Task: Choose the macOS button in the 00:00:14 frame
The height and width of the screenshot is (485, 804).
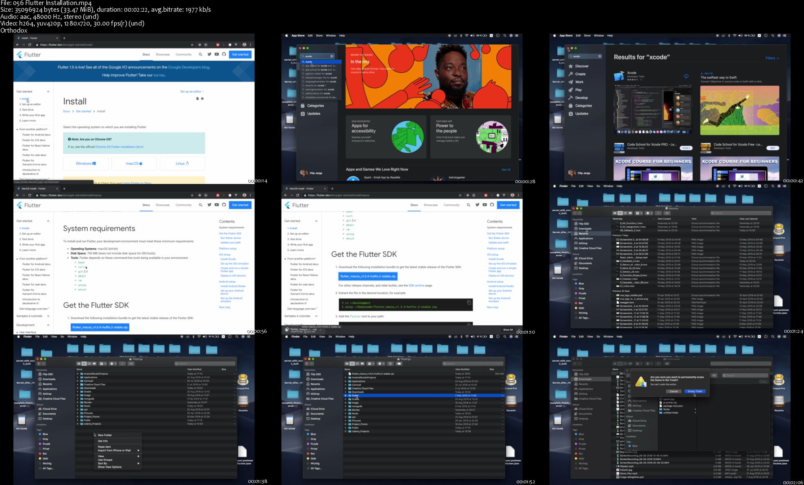Action: point(134,163)
